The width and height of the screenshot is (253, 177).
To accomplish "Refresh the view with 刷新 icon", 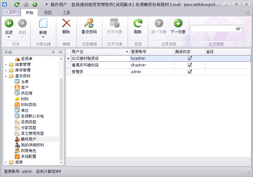I will click(138, 23).
